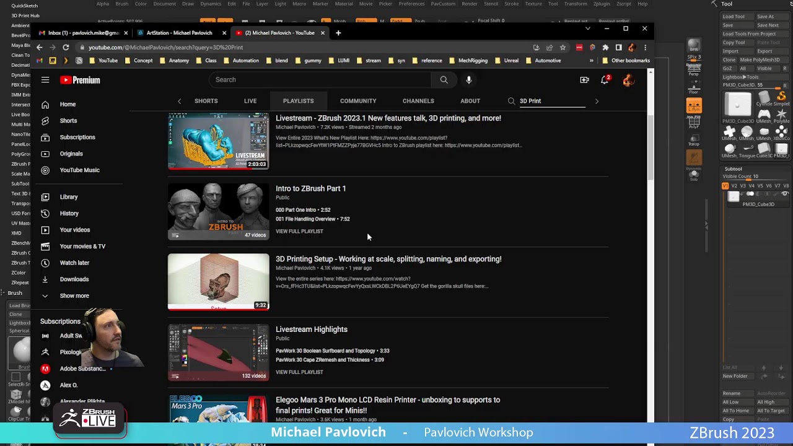Toggle subtool eye visibility for PM3D_Cube3D
The image size is (793, 446).
pyautogui.click(x=785, y=194)
